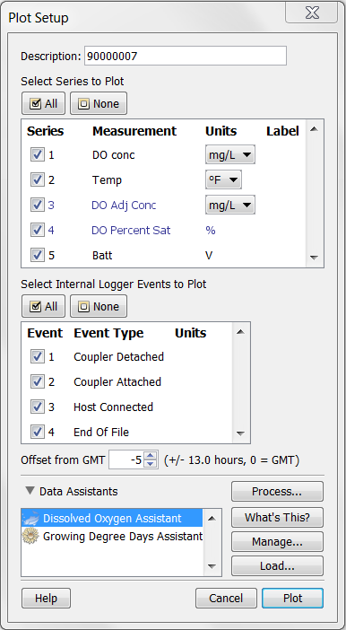Open the DO Adj Conc units dropdown
Viewport: 346px width, 630px height.
[x=230, y=205]
